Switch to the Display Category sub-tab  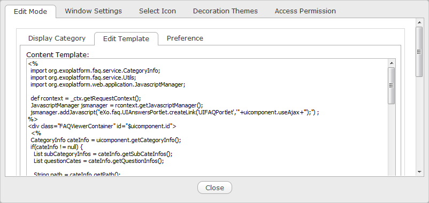pos(57,38)
